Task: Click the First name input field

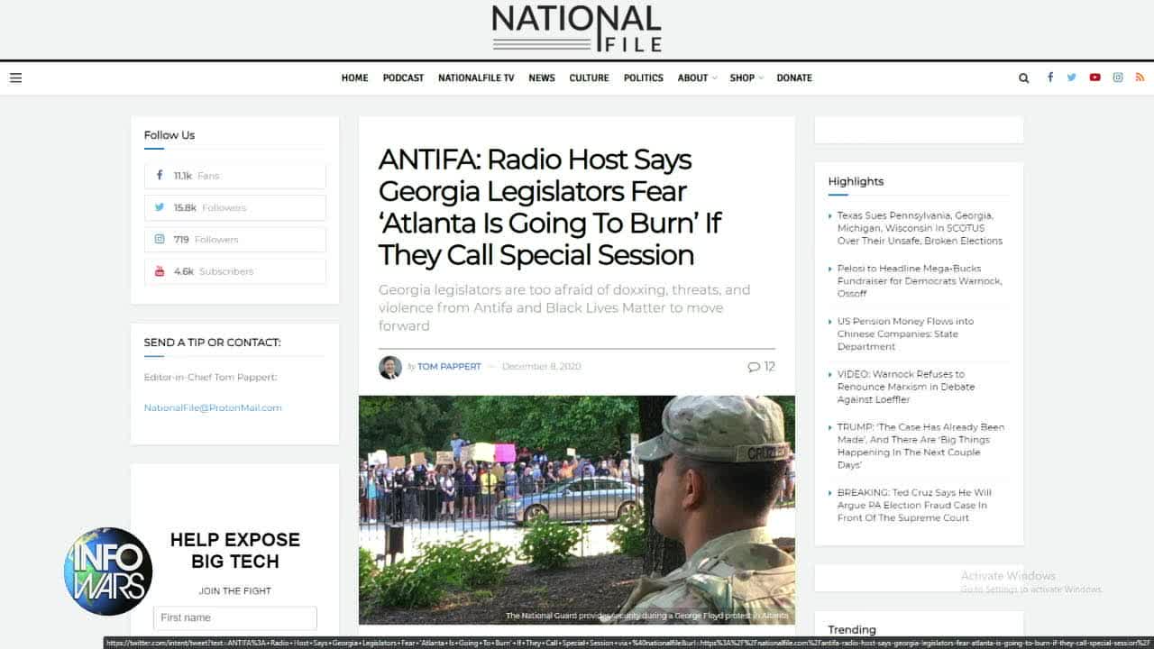Action: (235, 617)
